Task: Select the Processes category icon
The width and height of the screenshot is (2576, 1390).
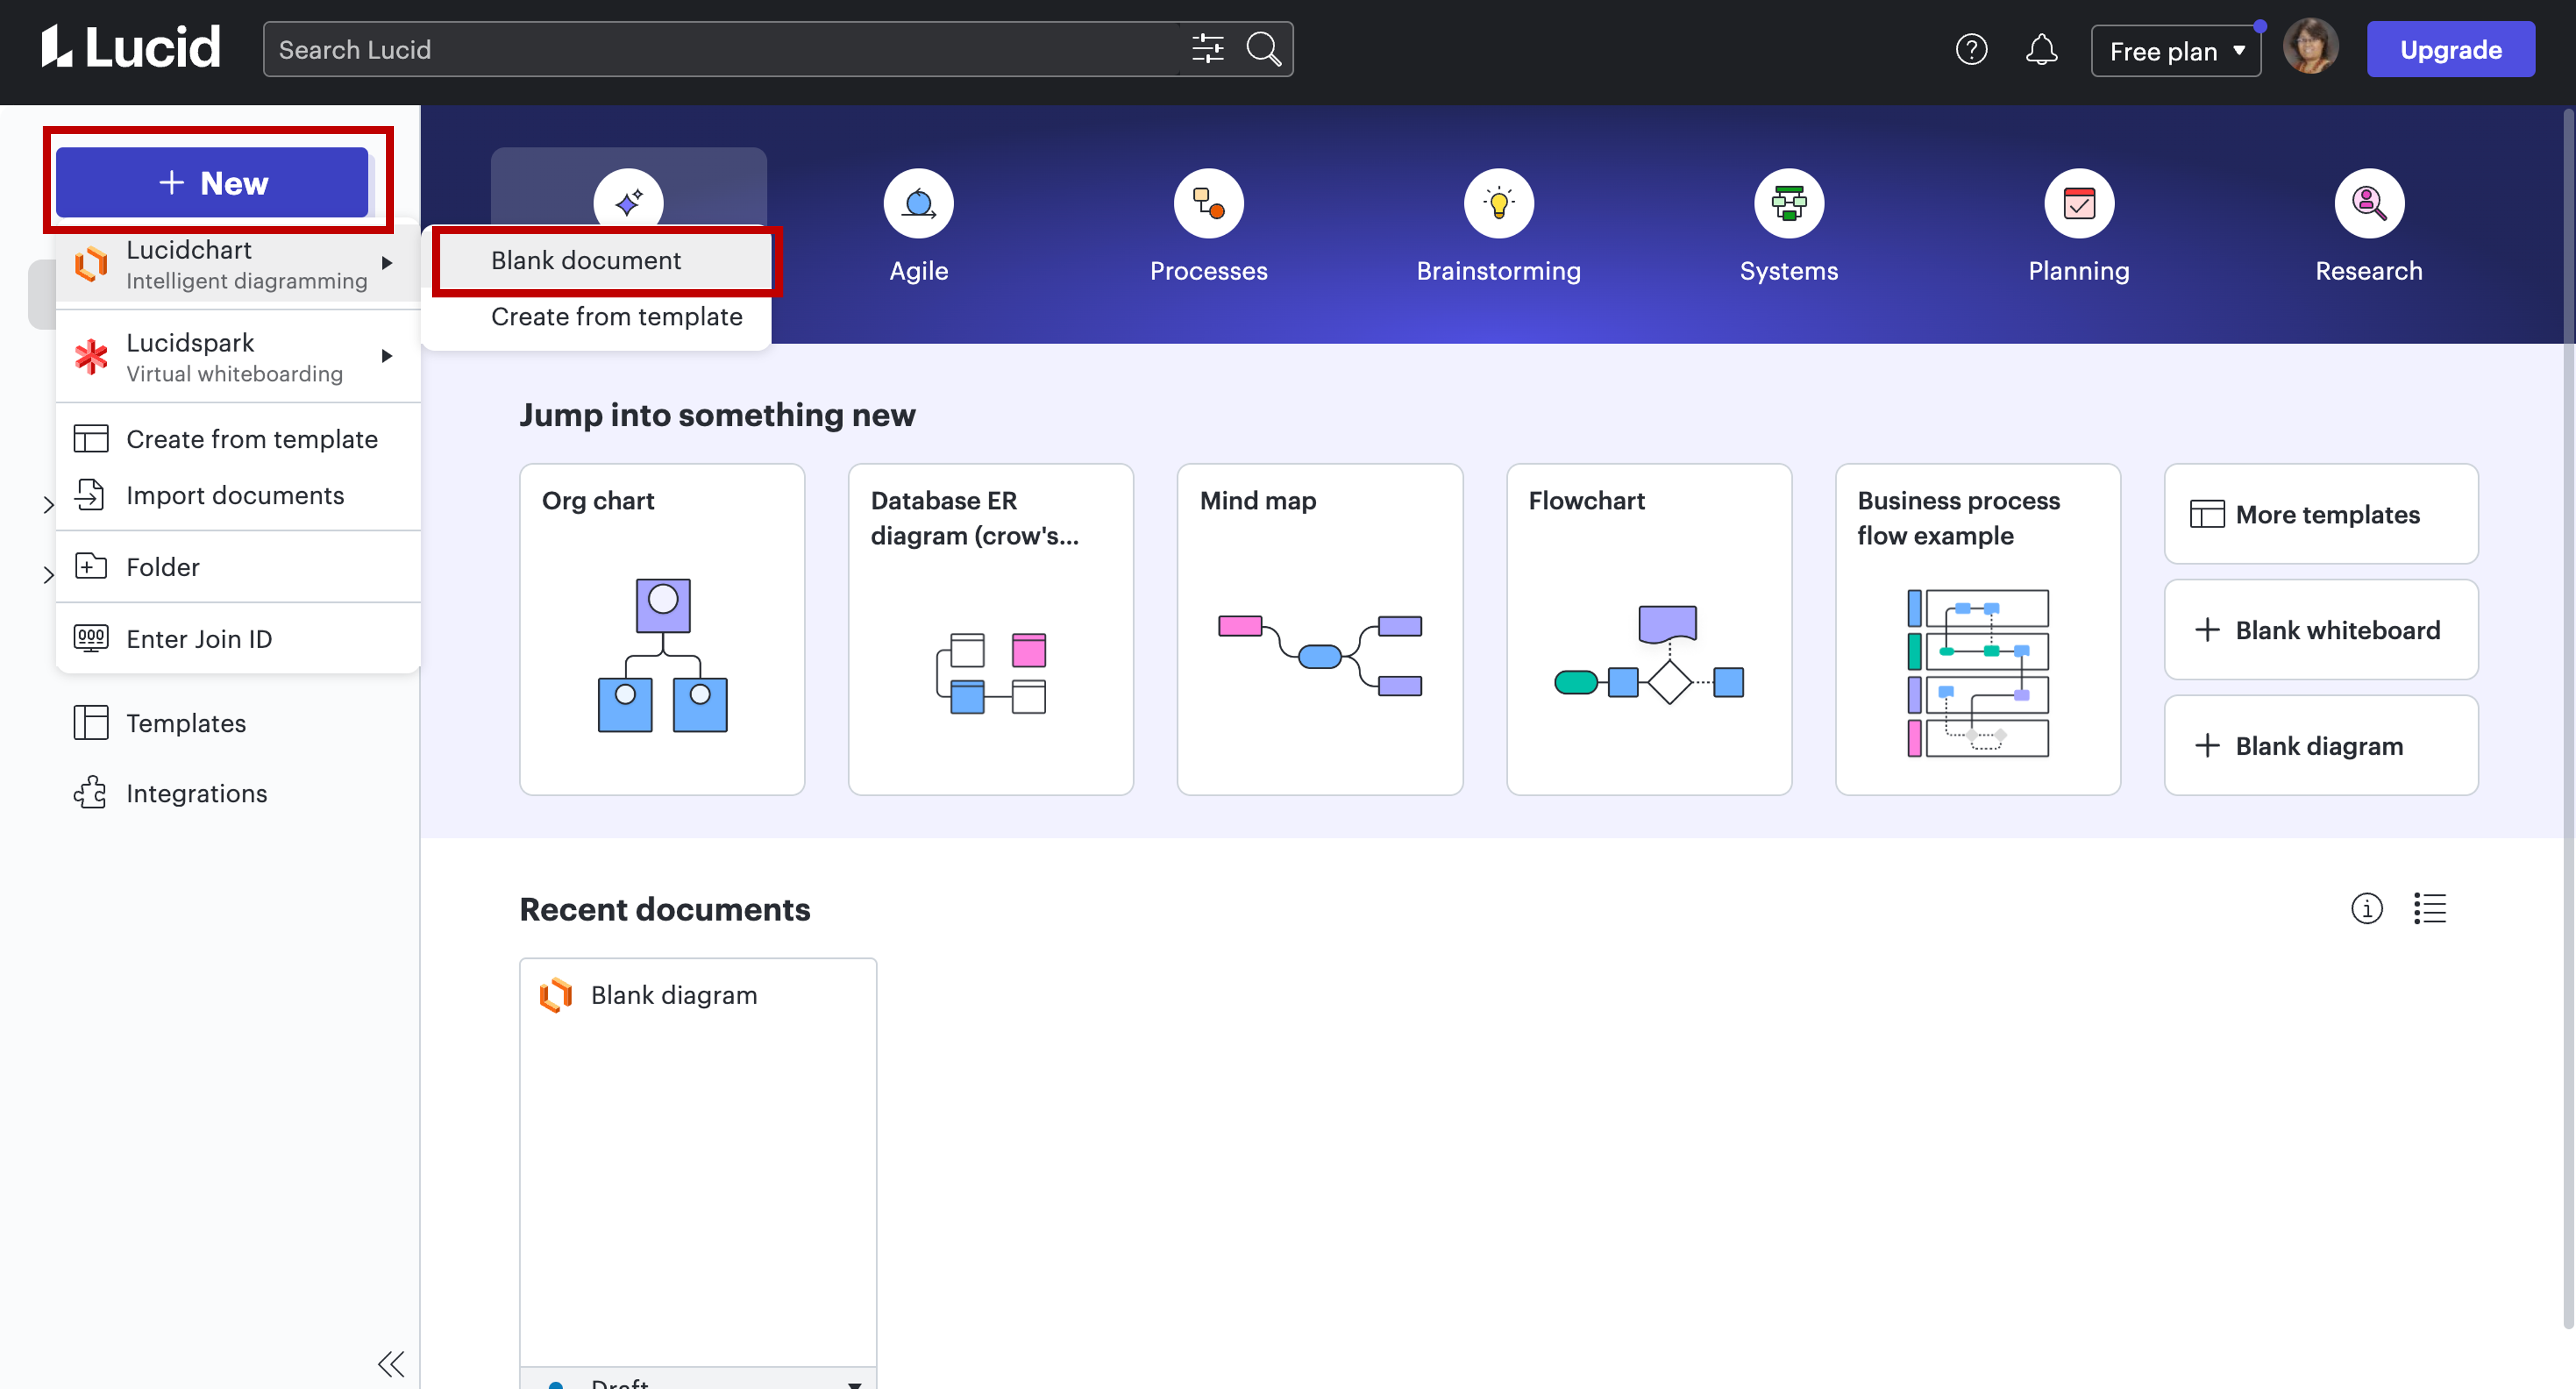Action: (1207, 203)
